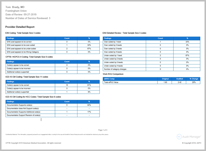Screen dimensions: 206x151
Task: Select the Provider Detailed Report heading
Action: 20,27
